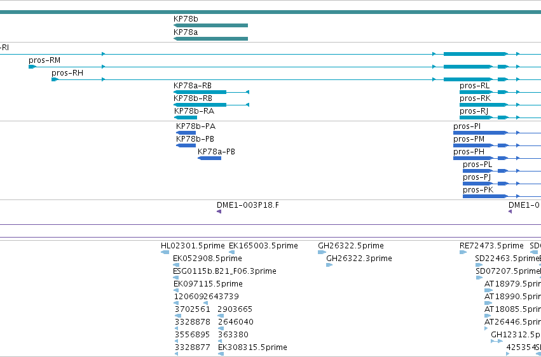Click the DME1-003P18.F marker
The width and height of the screenshot is (541, 357).
click(x=219, y=212)
